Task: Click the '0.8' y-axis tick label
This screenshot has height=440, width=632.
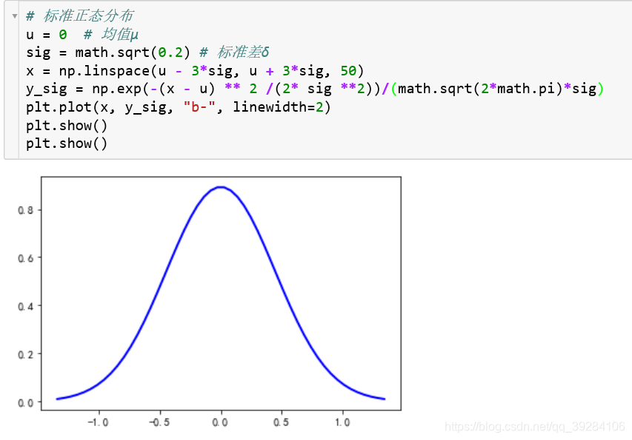Action: point(25,210)
